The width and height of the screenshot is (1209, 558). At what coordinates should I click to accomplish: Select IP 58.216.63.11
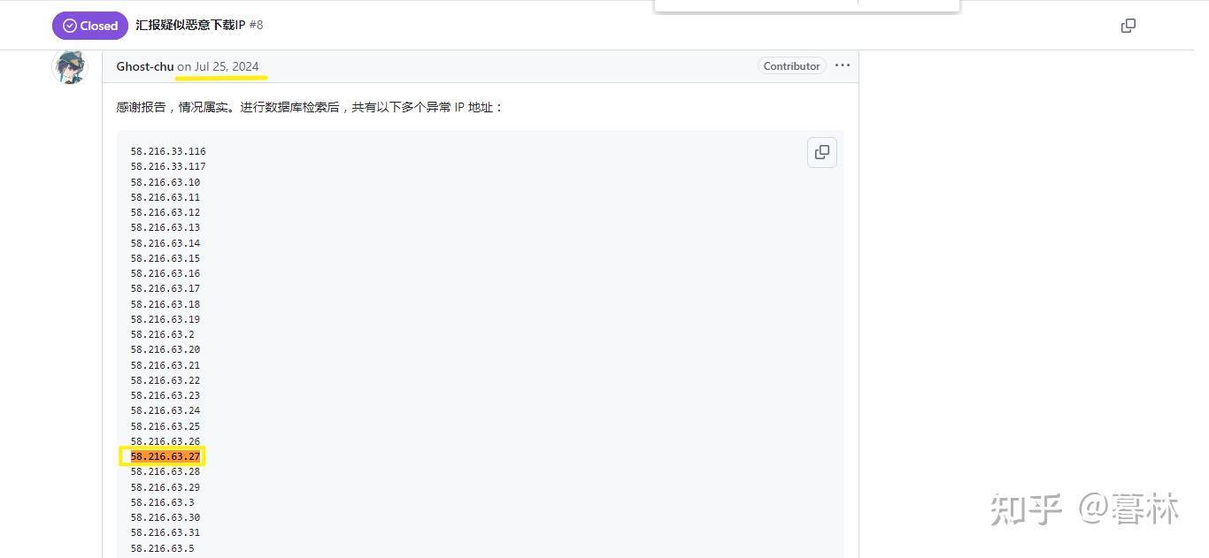[x=166, y=197]
